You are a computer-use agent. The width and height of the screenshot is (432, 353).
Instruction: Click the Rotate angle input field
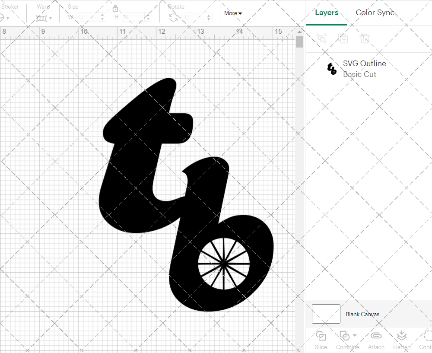click(x=194, y=17)
